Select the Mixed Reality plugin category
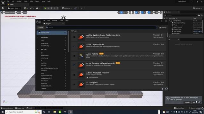The height and width of the screenshot is (114, 204). [45, 46]
